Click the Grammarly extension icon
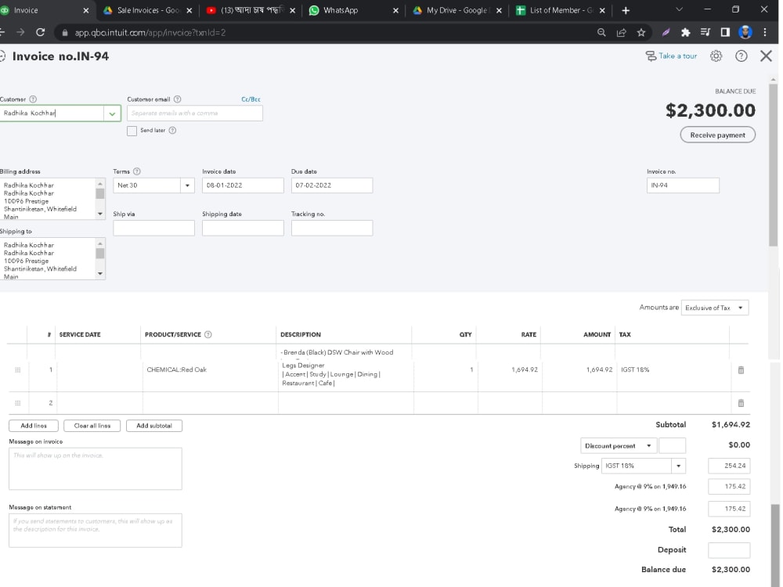 click(666, 33)
